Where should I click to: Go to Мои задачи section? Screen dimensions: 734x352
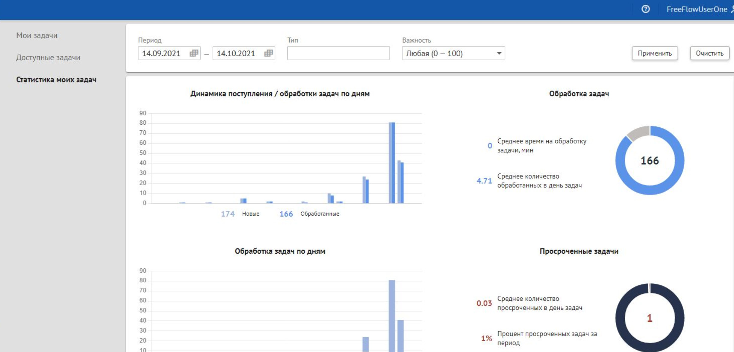(x=37, y=35)
